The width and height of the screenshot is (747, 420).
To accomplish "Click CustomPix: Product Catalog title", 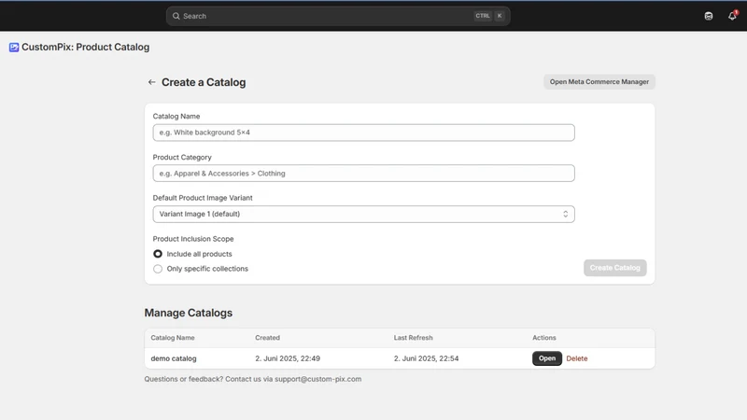I will (x=85, y=48).
